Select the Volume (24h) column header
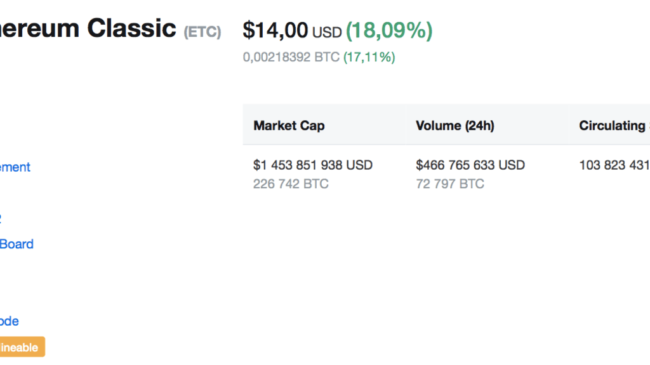This screenshot has height=365, width=650. (x=454, y=125)
